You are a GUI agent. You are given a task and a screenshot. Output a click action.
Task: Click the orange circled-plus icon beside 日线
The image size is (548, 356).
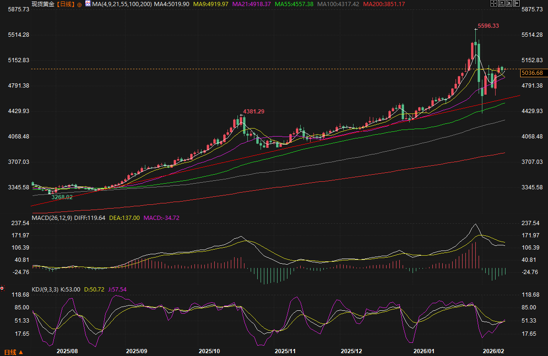point(79,4)
